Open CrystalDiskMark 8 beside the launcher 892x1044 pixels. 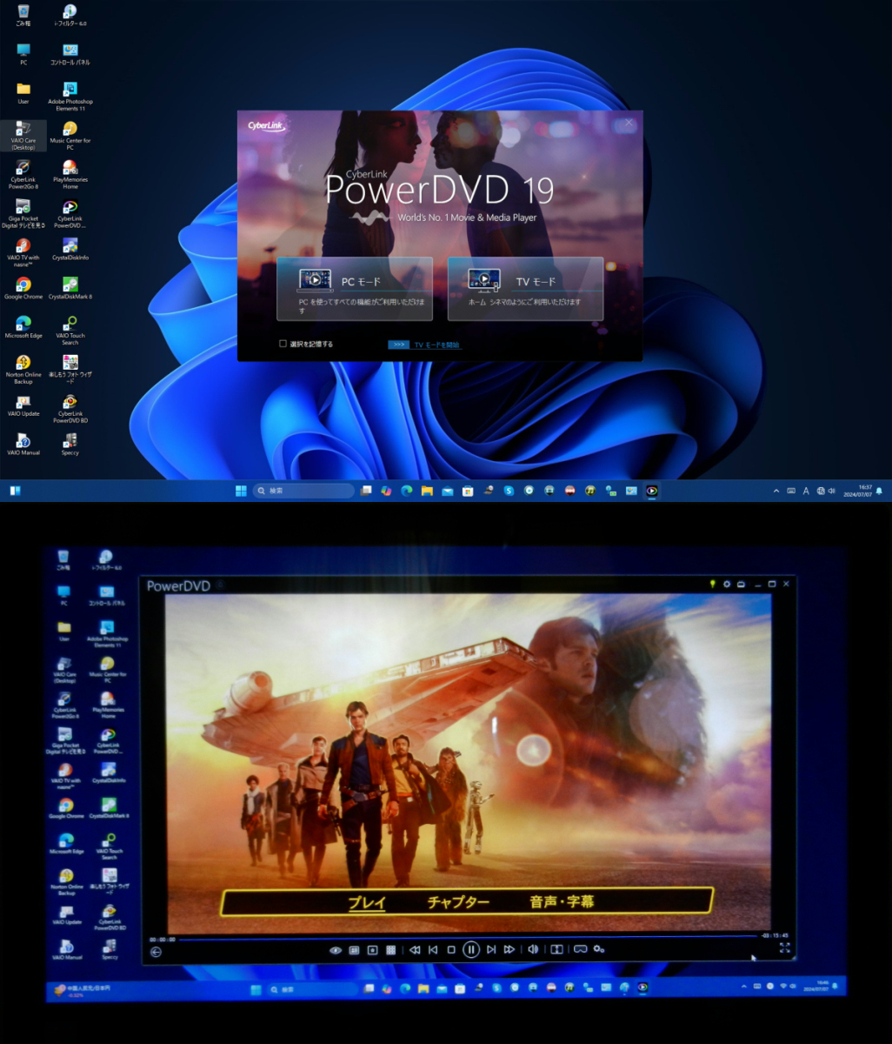[70, 289]
